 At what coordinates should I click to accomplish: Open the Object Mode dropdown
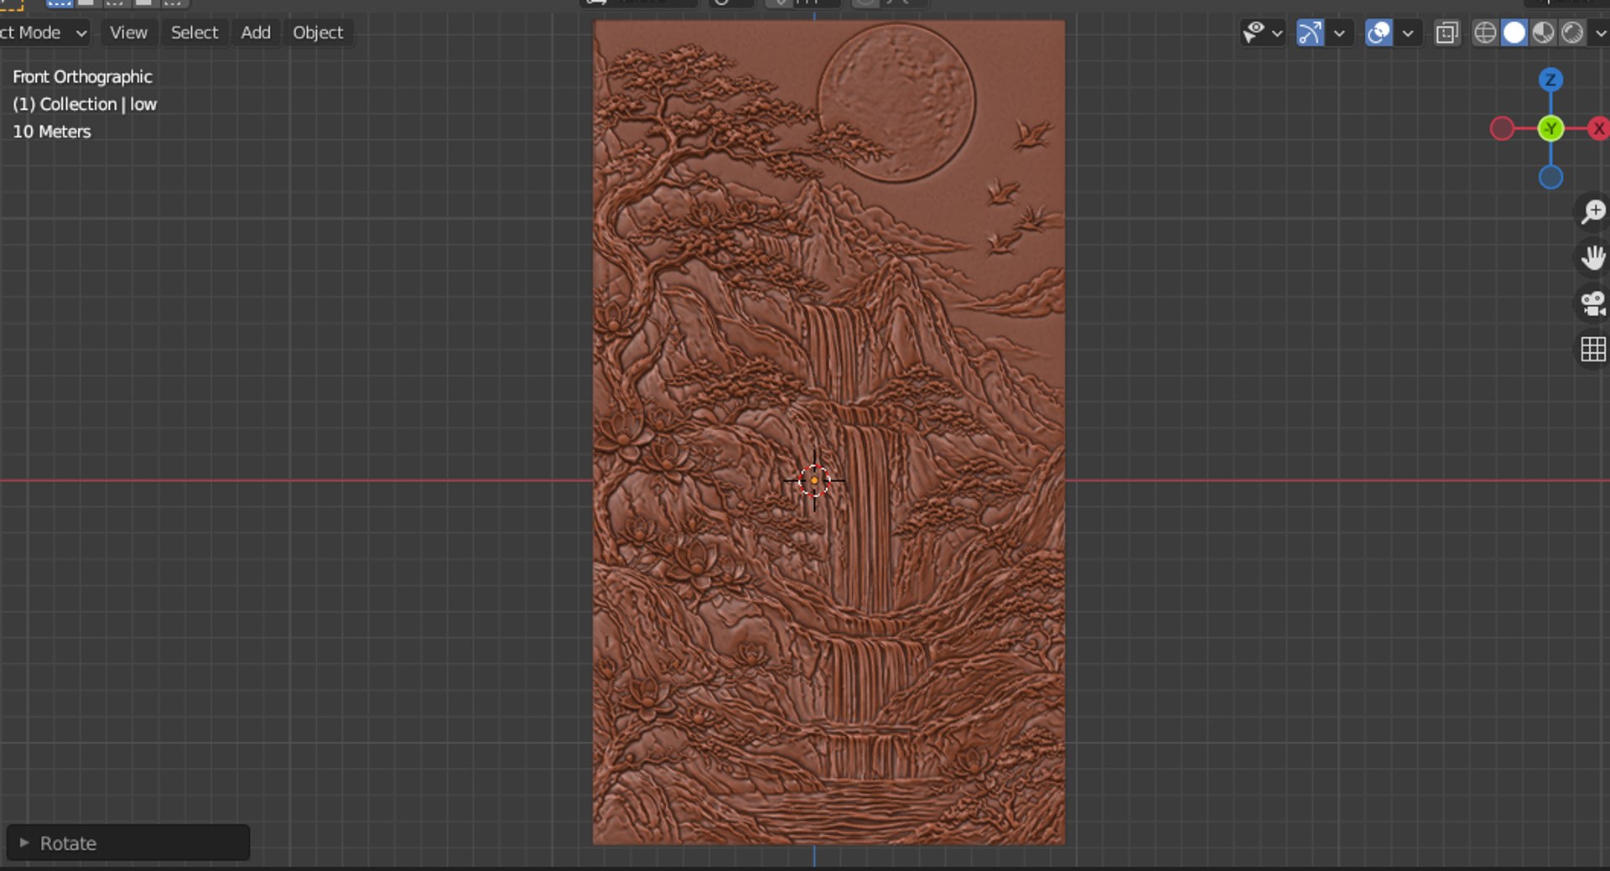pyautogui.click(x=44, y=33)
